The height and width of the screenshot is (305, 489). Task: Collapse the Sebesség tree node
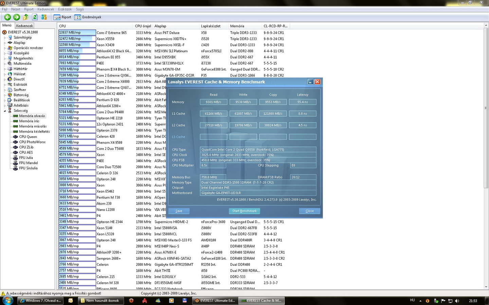(5, 111)
